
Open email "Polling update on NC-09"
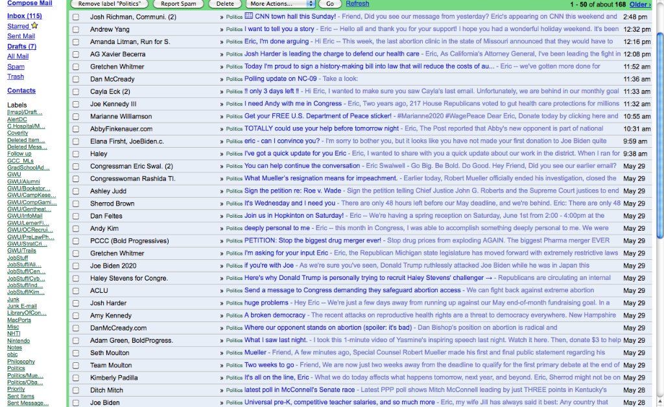tap(280, 78)
